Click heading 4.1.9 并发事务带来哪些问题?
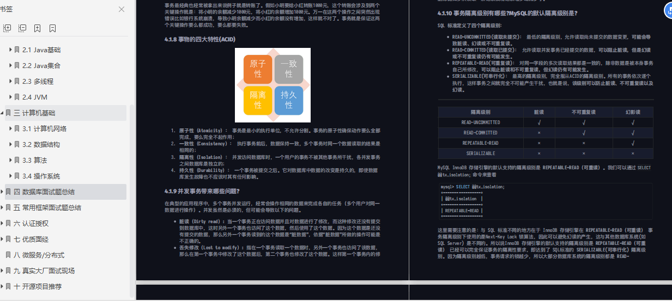 point(201,191)
